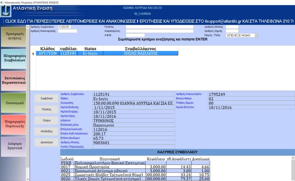Click the Αριθμός Ζημιάς search field
This screenshot has width=295, height=181.
coord(232,31)
